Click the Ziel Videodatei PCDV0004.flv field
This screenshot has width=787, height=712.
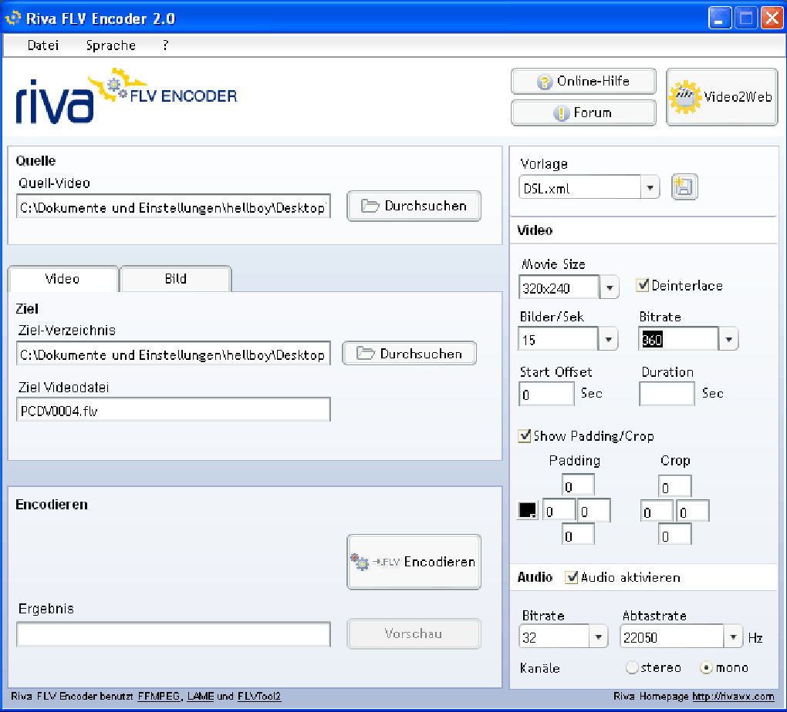pos(173,410)
